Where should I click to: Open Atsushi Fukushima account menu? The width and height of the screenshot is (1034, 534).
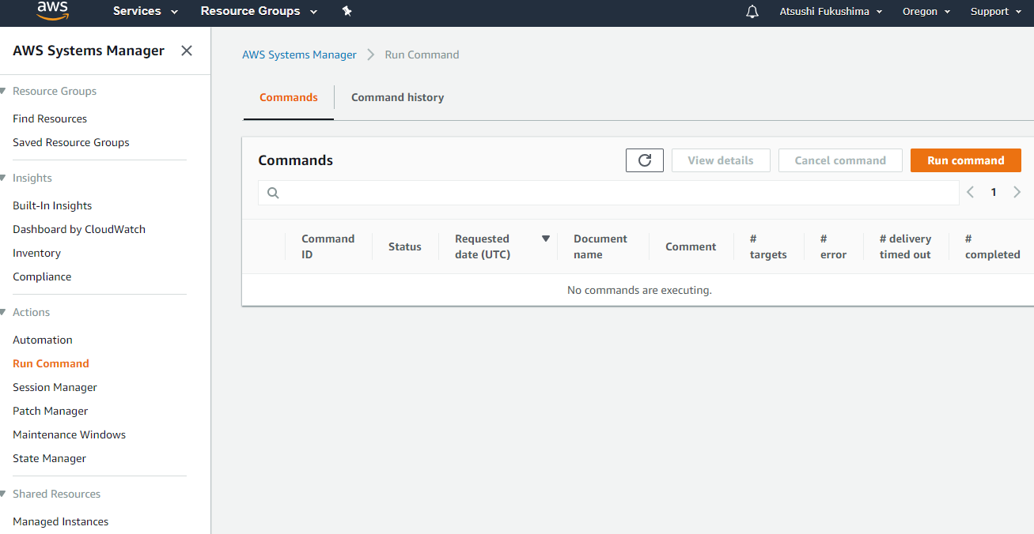(x=831, y=12)
